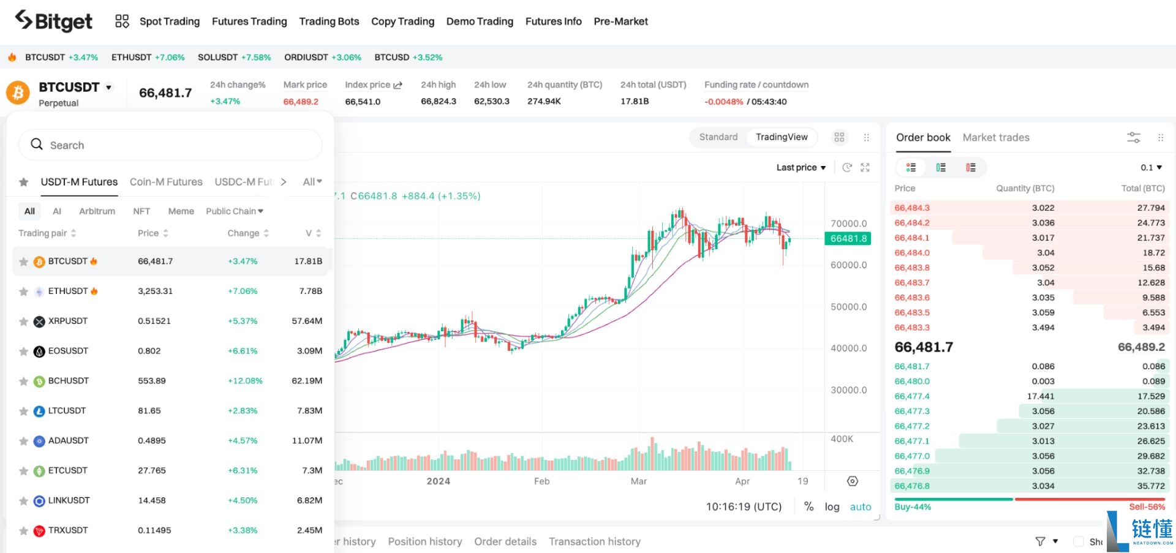Screen dimensions: 1176x553
Task: Switch to Coin-M Futures tab
Action: (x=166, y=182)
